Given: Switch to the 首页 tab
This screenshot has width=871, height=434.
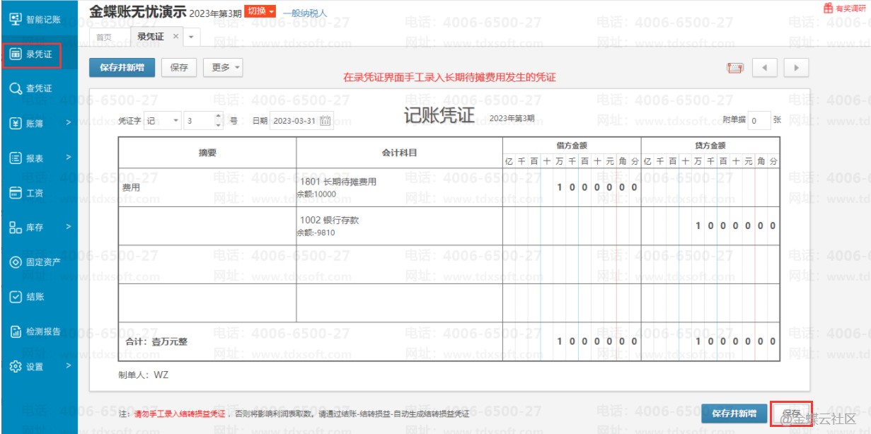Looking at the screenshot, I should pyautogui.click(x=103, y=37).
